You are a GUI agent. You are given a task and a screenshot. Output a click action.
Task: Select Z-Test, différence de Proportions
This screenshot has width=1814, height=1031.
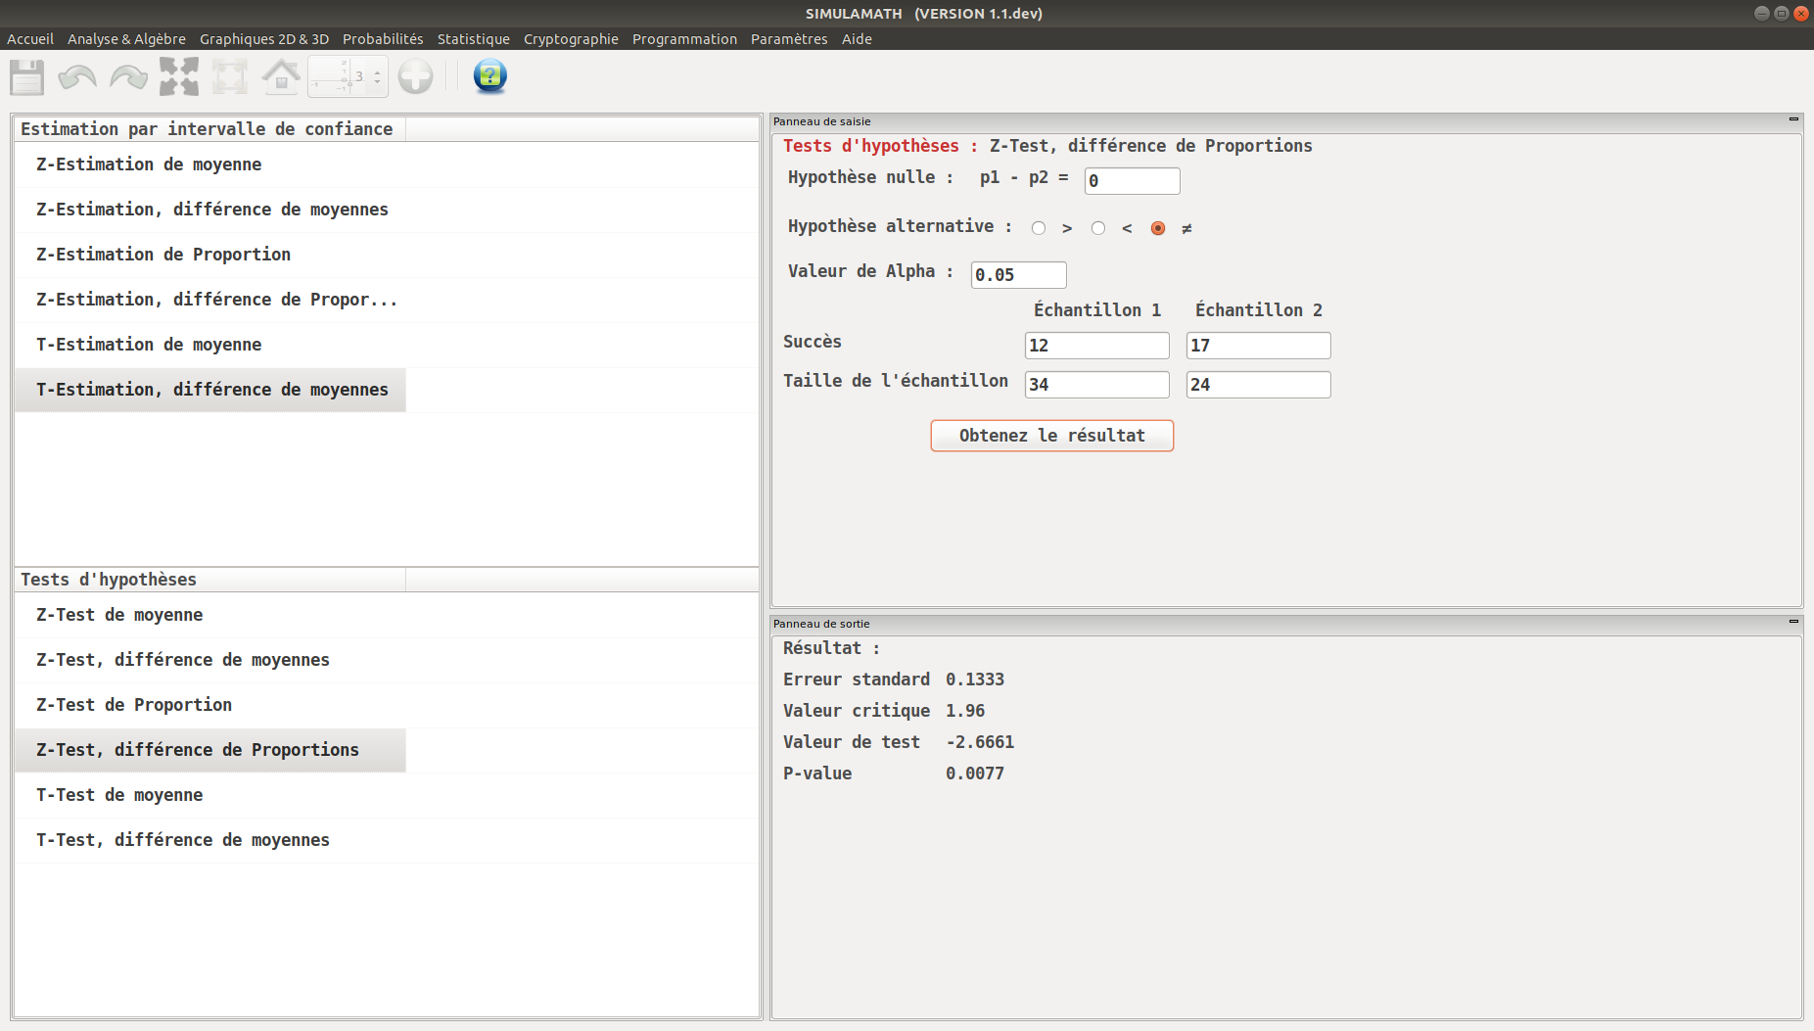[209, 750]
